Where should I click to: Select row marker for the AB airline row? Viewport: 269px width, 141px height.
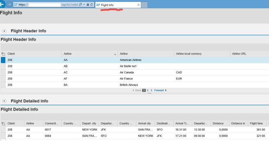click(x=3, y=66)
